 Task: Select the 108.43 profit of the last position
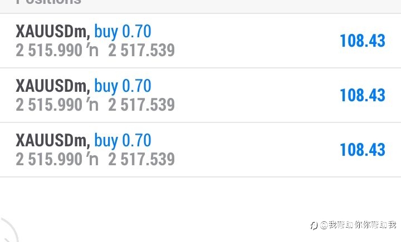363,150
